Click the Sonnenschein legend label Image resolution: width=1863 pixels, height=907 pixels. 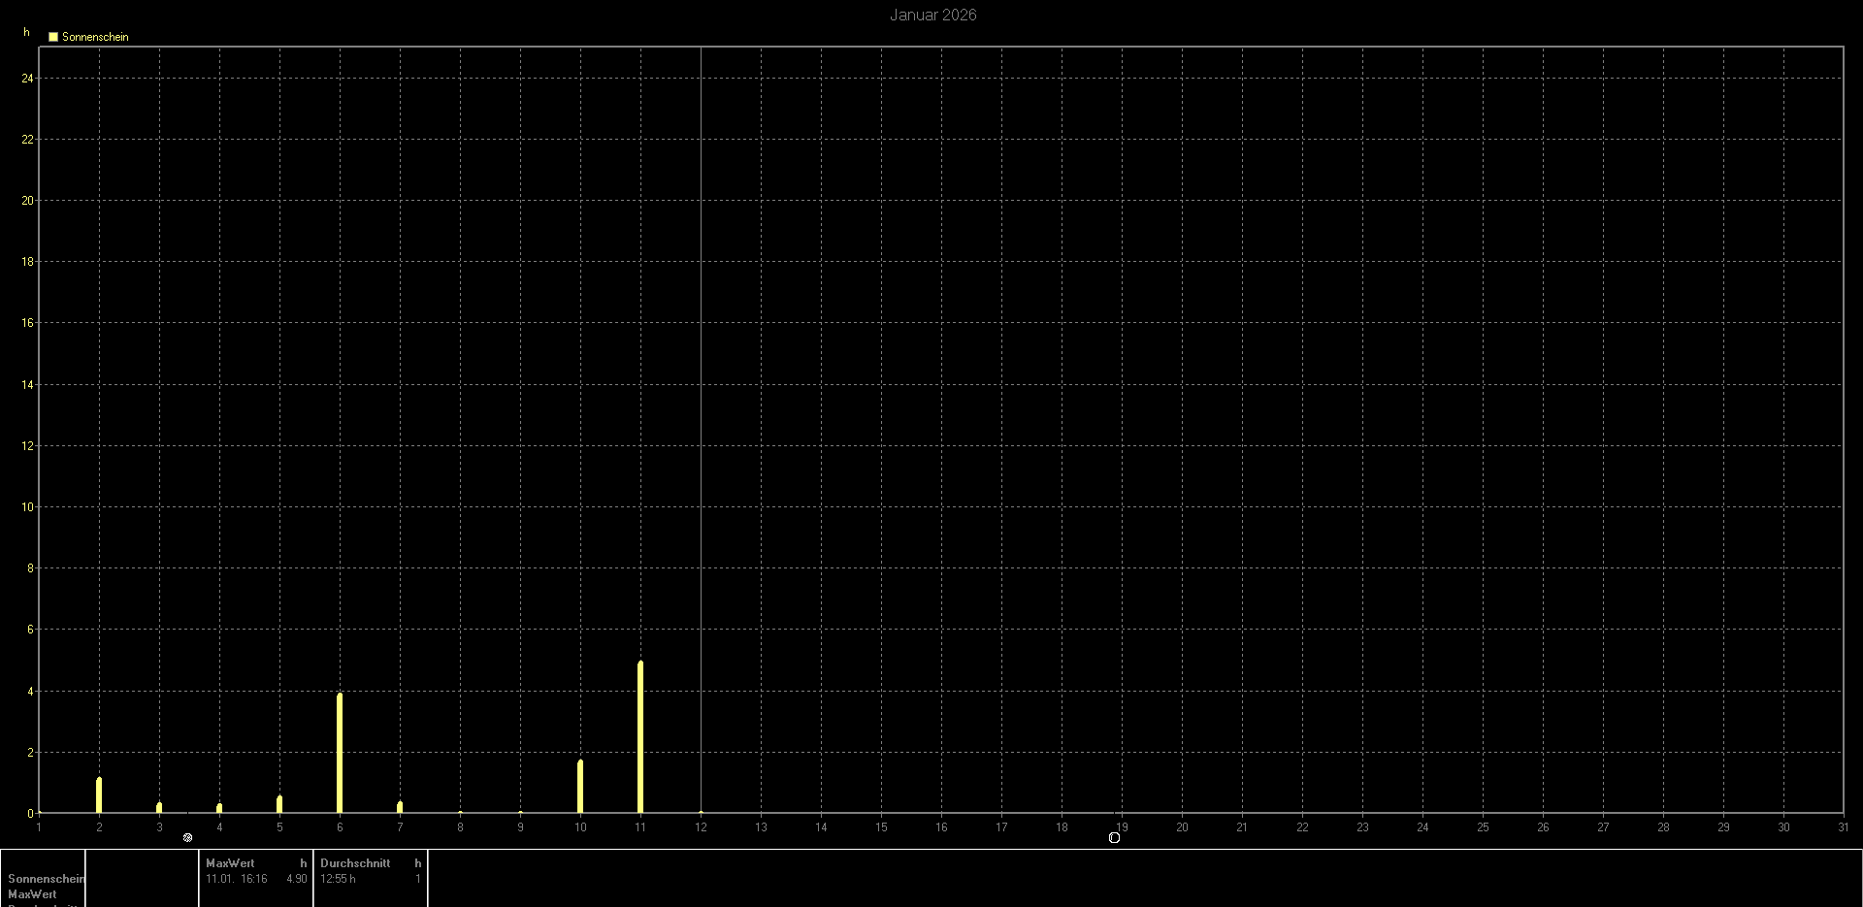click(x=95, y=37)
